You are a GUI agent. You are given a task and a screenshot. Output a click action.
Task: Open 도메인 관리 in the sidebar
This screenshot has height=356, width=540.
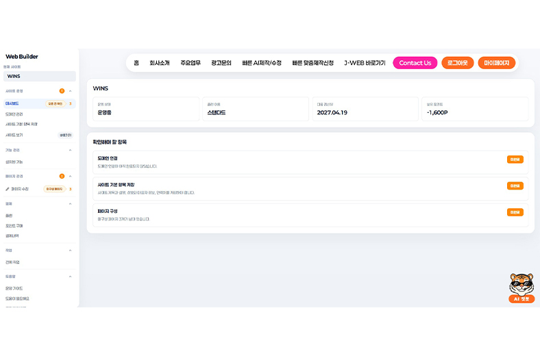point(14,114)
